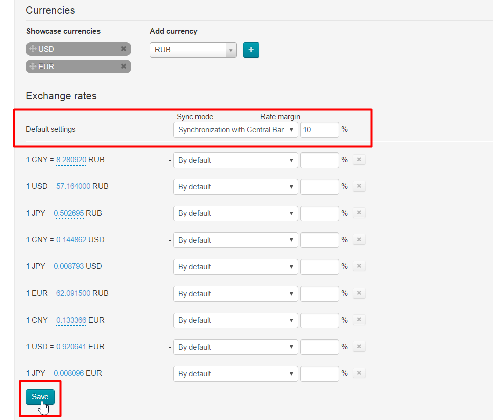Click margin field for CNY to EUR
The height and width of the screenshot is (420, 493).
320,321
